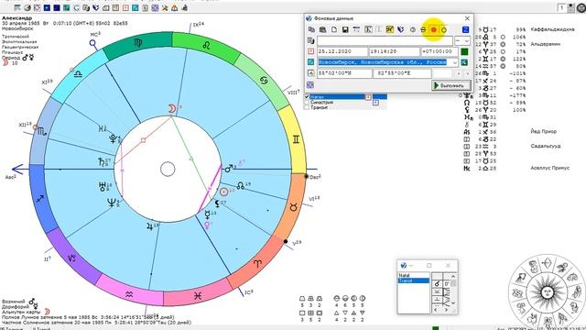Click the diamond-in-square chart icon in main toolbar
Screen dimensions: 586x330
point(37,8)
